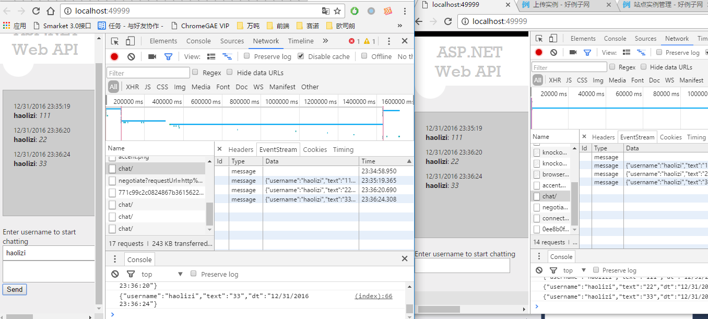Toggle device toolbar in left DevTools
The image size is (708, 319).
pos(130,41)
